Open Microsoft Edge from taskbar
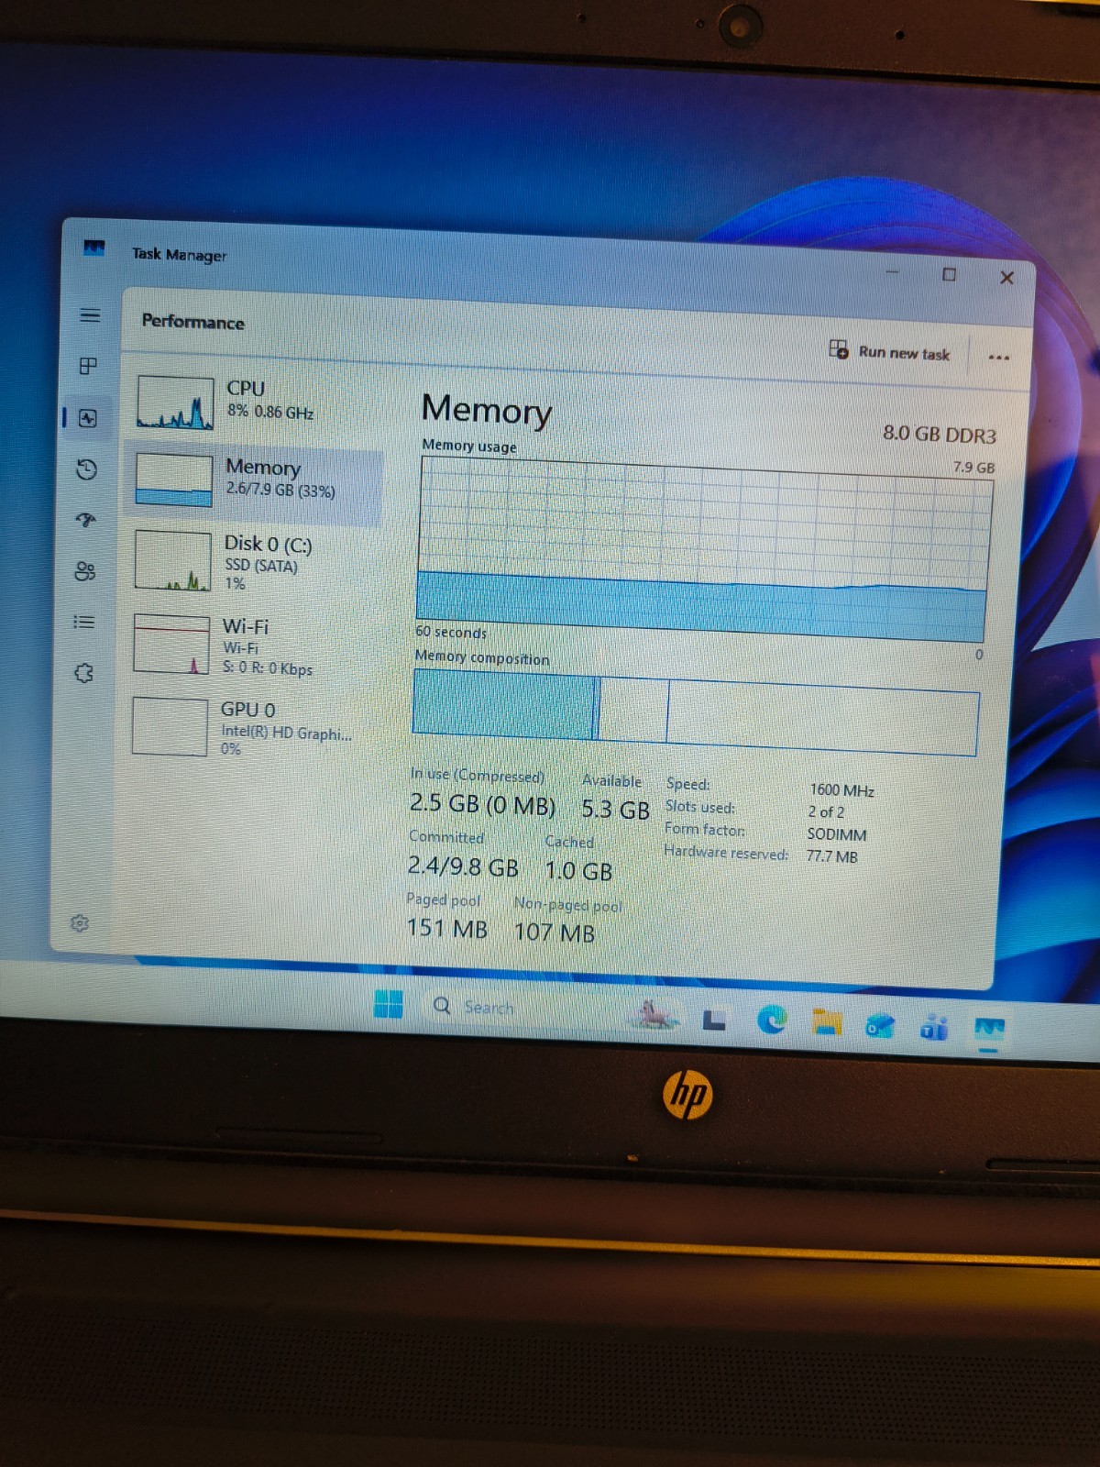 [x=772, y=1020]
